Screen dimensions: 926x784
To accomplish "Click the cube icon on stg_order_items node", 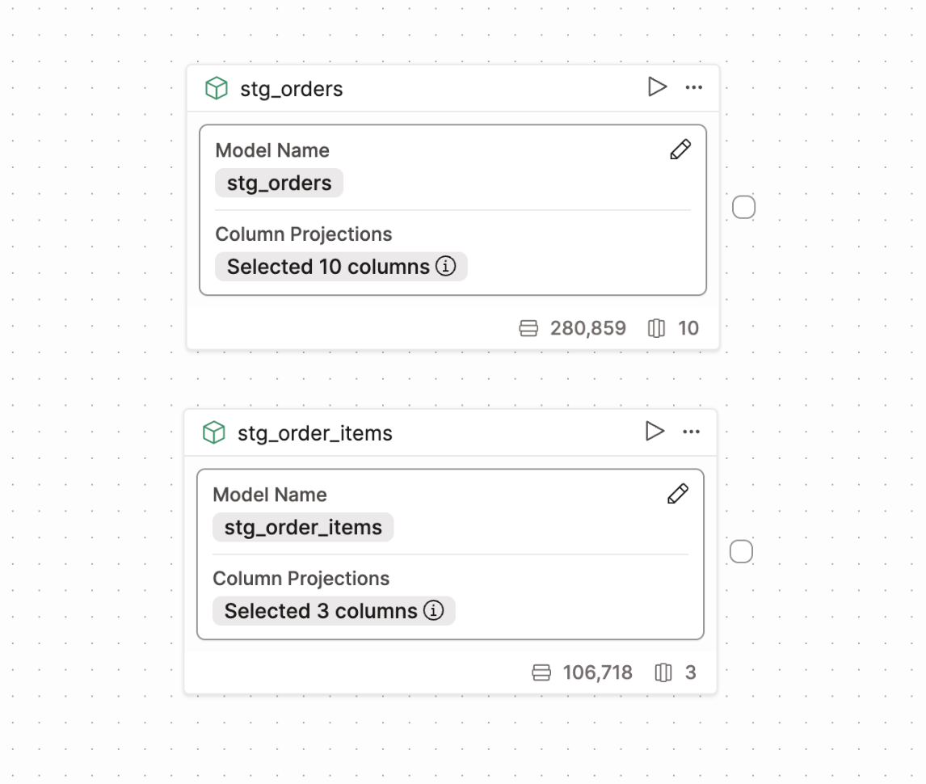I will (213, 432).
